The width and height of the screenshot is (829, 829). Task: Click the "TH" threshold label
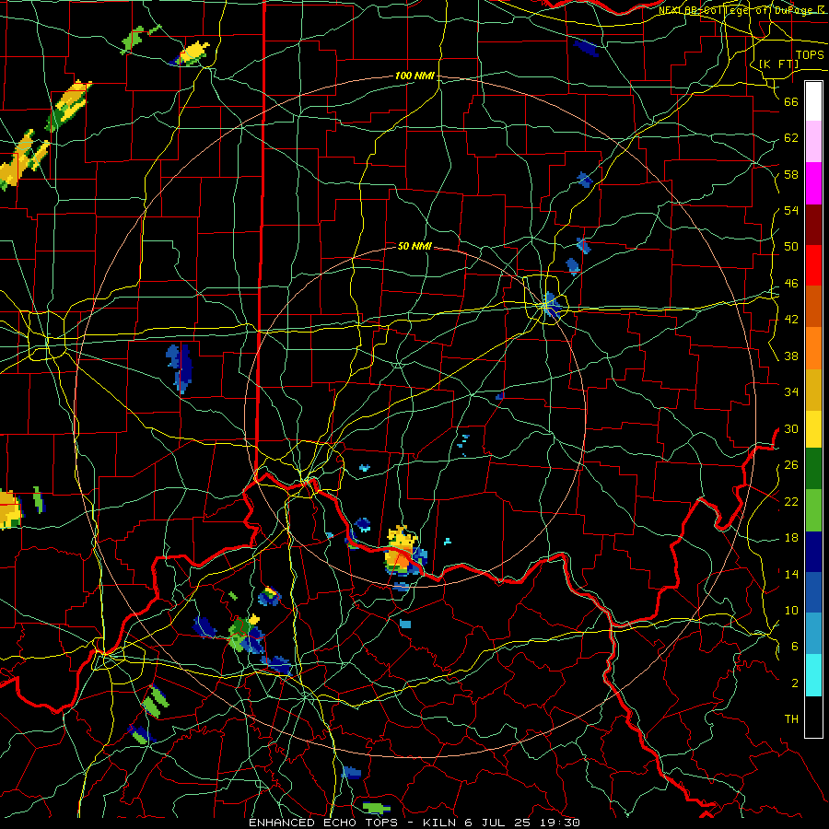click(x=791, y=719)
